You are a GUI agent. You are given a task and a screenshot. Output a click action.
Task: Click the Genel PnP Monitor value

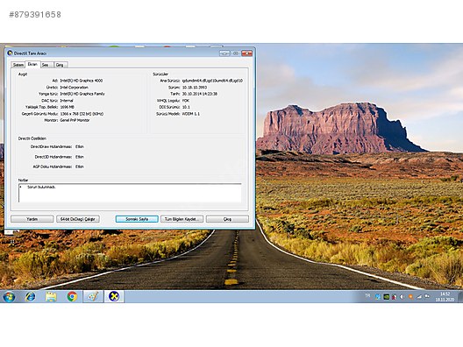75,120
